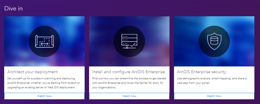Click the checkmark on the server icon
Viewport: 260px width, 104px height.
133,45
